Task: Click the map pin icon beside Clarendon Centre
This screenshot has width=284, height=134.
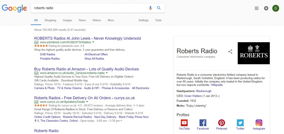Action: click(x=35, y=121)
